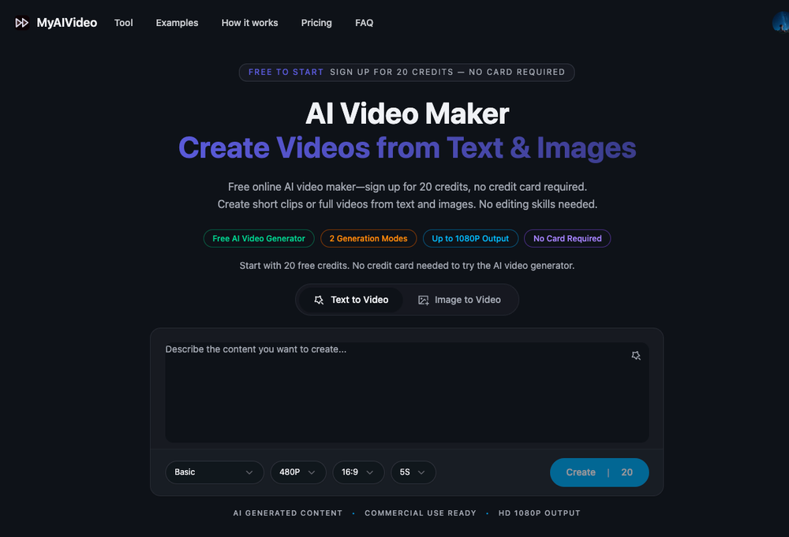Open the FAQ nav link

click(365, 23)
